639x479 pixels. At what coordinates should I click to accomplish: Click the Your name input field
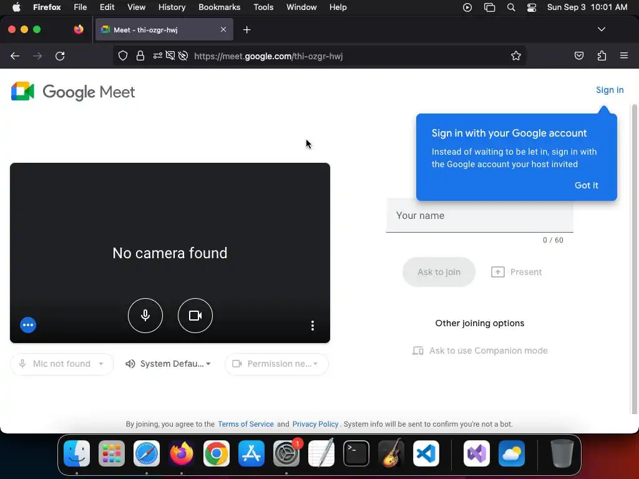point(480,215)
